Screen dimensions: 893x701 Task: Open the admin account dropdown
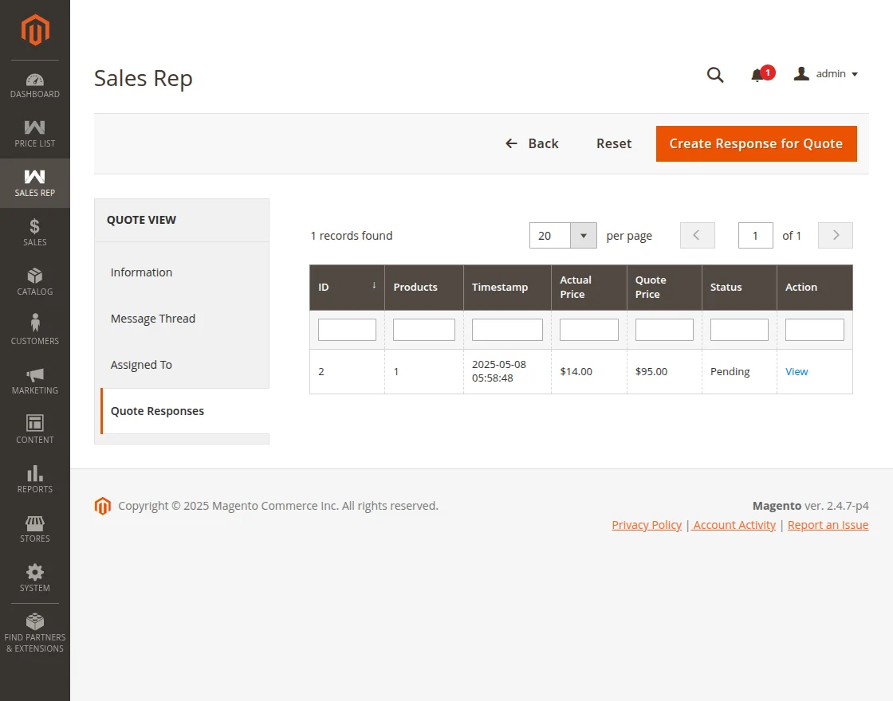[x=826, y=74]
